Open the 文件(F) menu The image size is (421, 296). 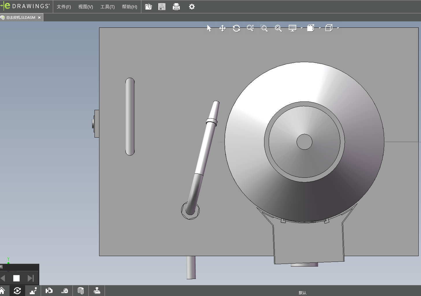[64, 7]
